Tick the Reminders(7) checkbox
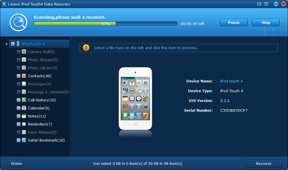The image size is (288, 170). [18, 124]
